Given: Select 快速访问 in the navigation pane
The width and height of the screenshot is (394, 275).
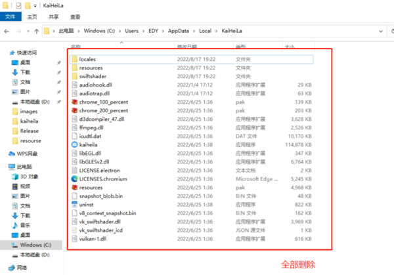Looking at the screenshot, I should coord(27,53).
